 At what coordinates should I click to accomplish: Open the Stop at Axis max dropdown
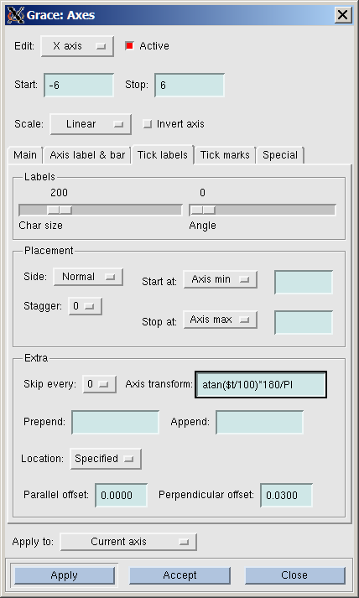coord(221,320)
